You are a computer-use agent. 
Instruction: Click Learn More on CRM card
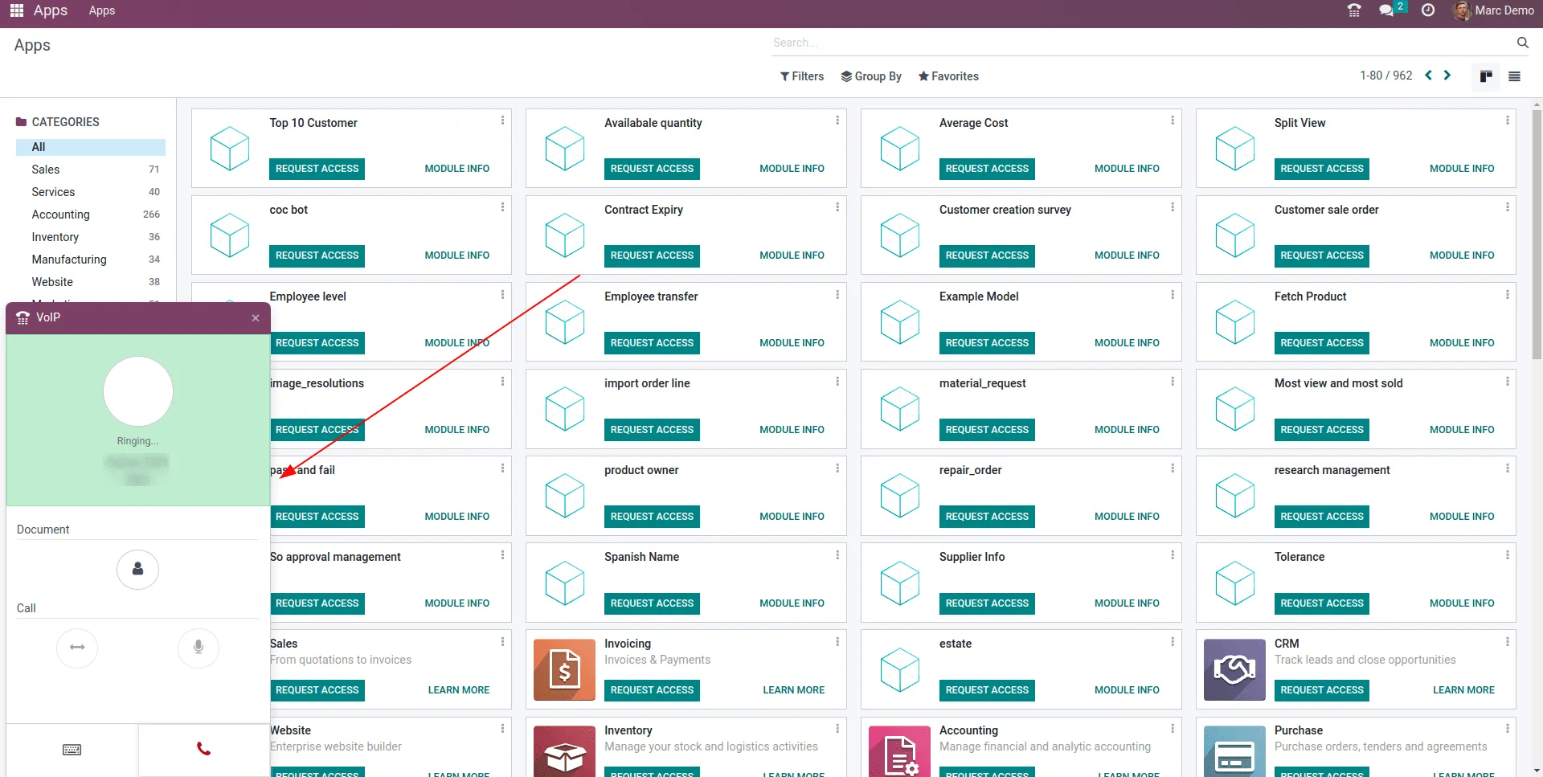(1463, 690)
